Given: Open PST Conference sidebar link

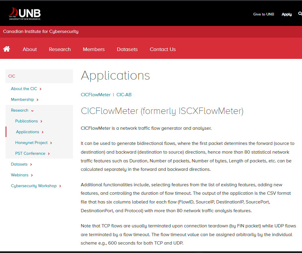Looking at the screenshot, I should [30, 153].
